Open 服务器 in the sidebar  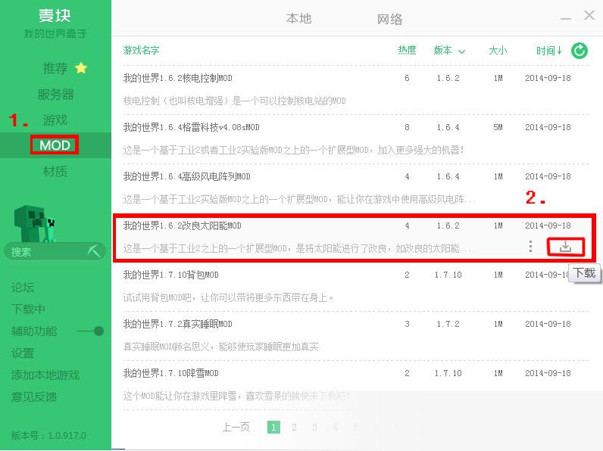click(56, 94)
